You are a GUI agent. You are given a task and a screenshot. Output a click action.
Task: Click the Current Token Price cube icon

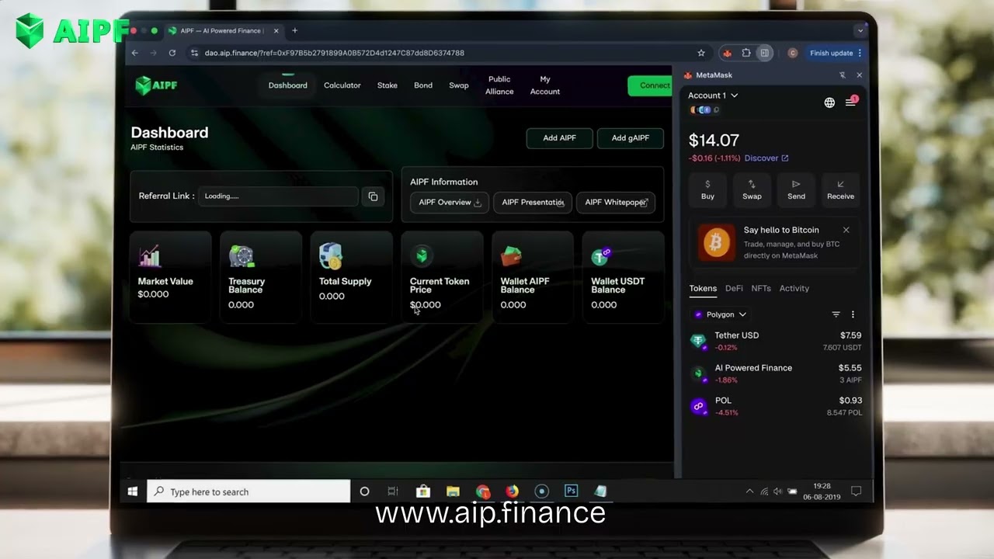pyautogui.click(x=421, y=255)
